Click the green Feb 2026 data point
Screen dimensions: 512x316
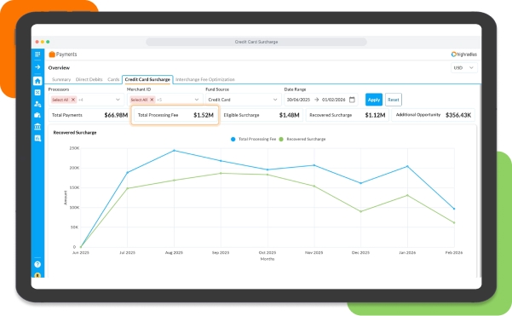click(x=454, y=223)
